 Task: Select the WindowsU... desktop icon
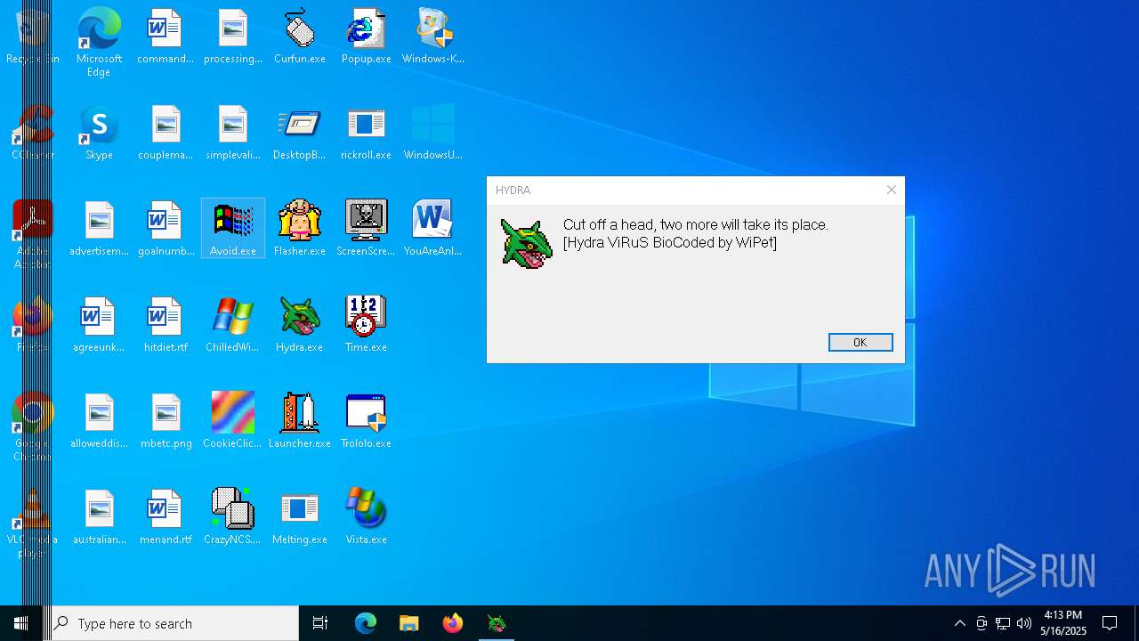point(433,133)
